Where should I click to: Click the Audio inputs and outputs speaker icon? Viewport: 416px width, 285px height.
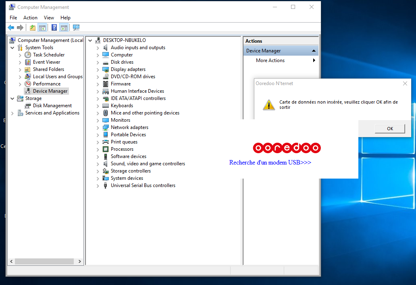106,48
